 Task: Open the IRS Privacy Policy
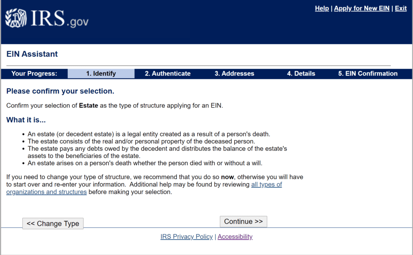186,236
